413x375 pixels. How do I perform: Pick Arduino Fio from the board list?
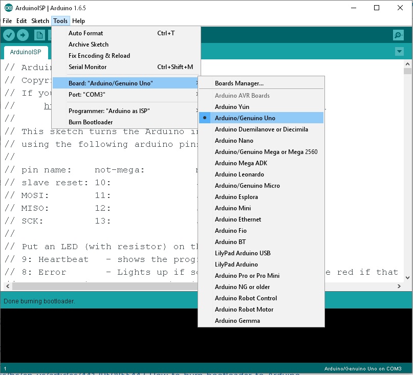click(261, 231)
